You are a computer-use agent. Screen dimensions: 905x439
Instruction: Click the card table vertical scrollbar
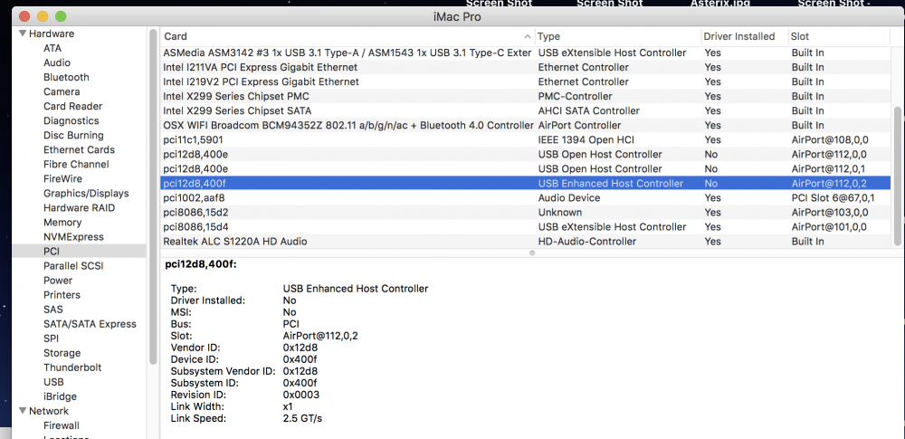(897, 177)
